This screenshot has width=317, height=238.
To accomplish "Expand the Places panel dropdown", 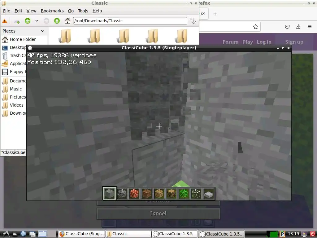I will 43,31.
